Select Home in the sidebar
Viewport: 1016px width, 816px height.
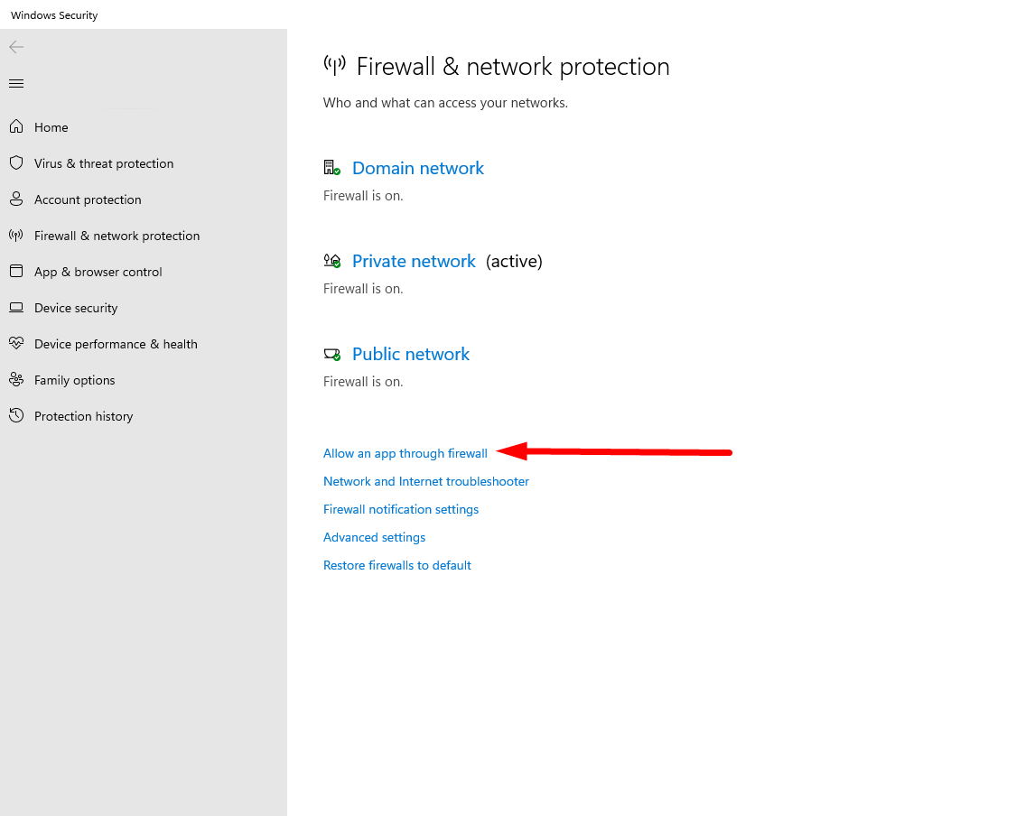[x=51, y=127]
